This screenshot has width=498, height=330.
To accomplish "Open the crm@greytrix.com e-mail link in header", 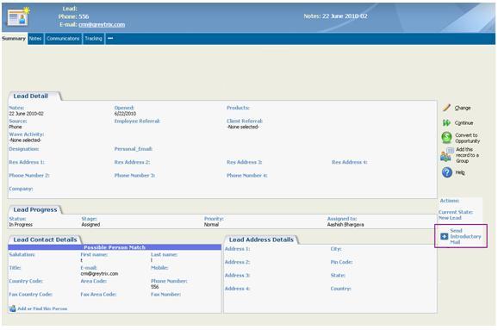I will pos(102,24).
